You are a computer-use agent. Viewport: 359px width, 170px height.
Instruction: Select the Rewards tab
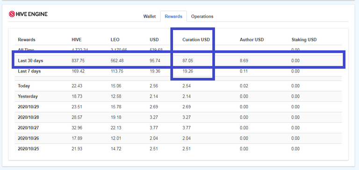pos(173,16)
